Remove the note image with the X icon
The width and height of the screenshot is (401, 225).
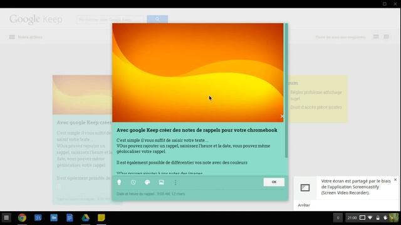tap(282, 116)
